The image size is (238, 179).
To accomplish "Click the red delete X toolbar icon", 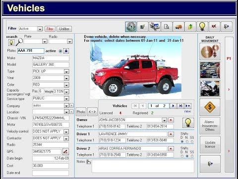I will coord(214,26).
